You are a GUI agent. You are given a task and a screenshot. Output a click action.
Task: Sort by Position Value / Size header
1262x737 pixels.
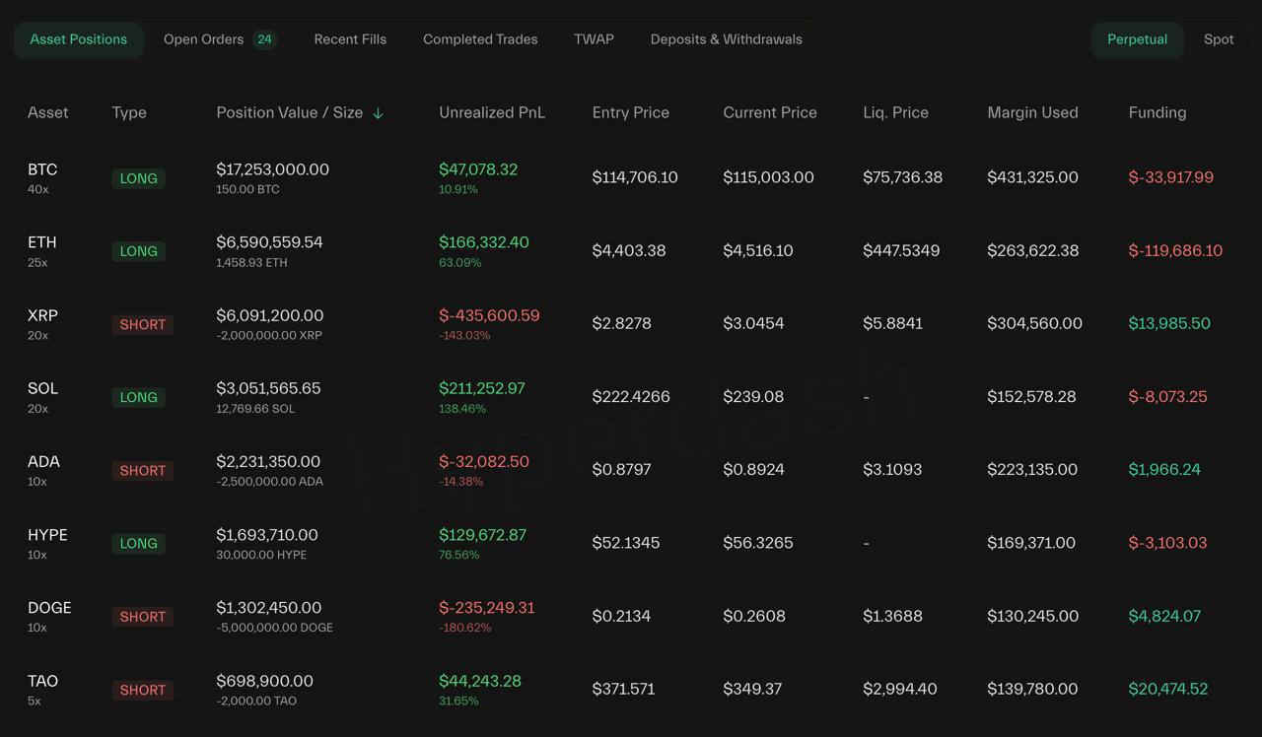click(x=290, y=112)
